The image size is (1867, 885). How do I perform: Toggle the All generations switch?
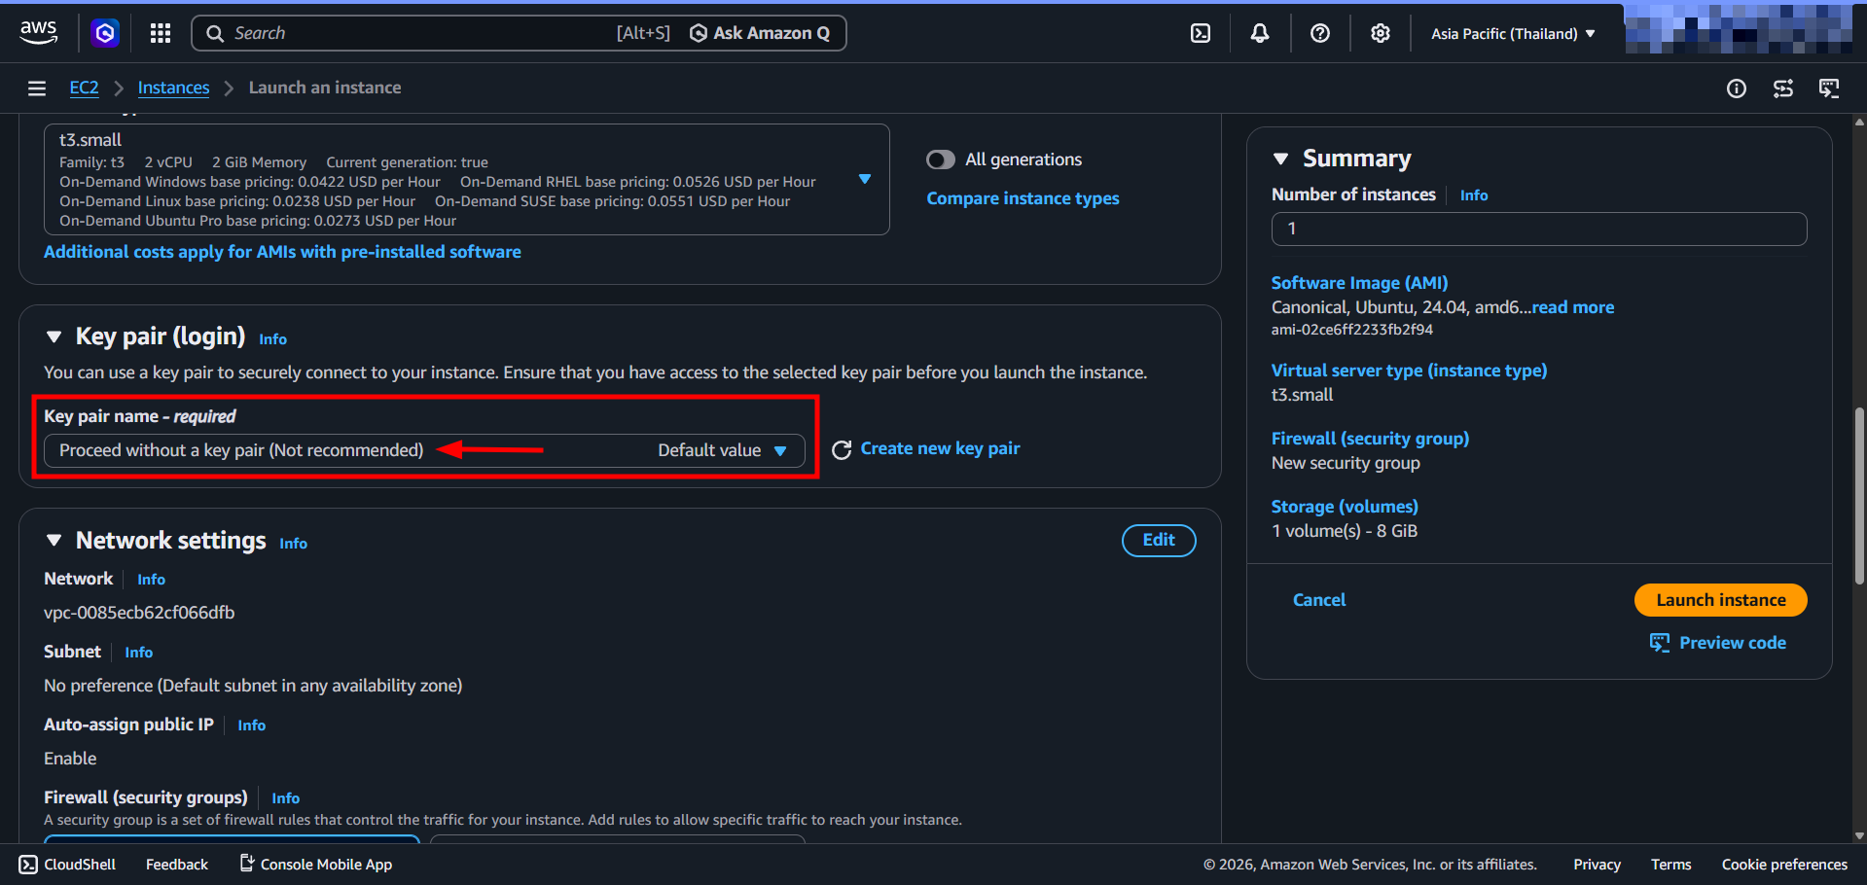click(x=941, y=159)
